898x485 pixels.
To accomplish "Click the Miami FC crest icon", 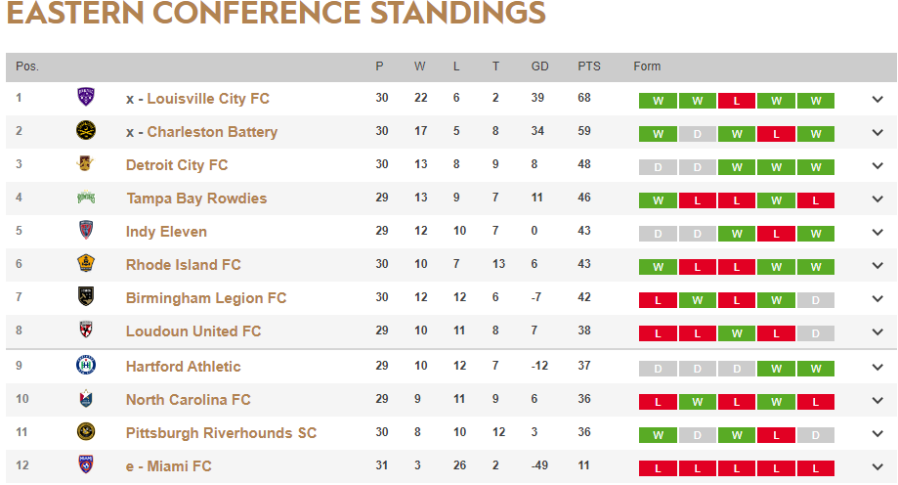I will (x=86, y=465).
